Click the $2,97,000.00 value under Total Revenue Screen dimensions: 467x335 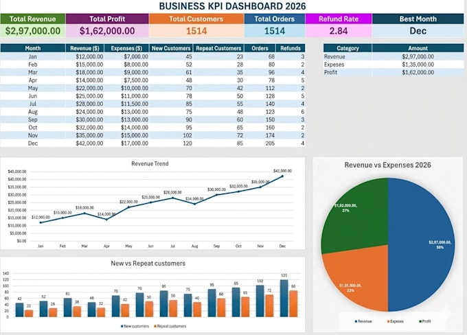pos(33,31)
